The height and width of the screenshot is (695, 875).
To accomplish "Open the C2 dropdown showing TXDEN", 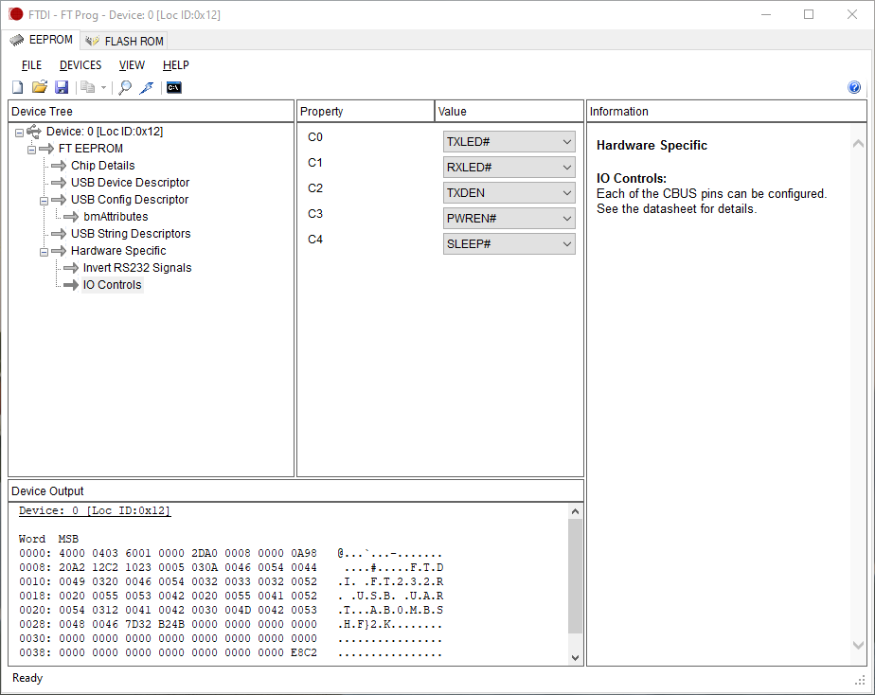I will pyautogui.click(x=509, y=193).
